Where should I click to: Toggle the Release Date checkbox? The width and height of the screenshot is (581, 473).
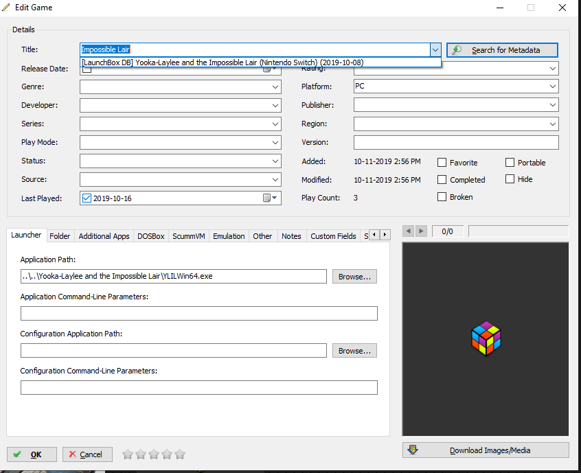(x=87, y=70)
